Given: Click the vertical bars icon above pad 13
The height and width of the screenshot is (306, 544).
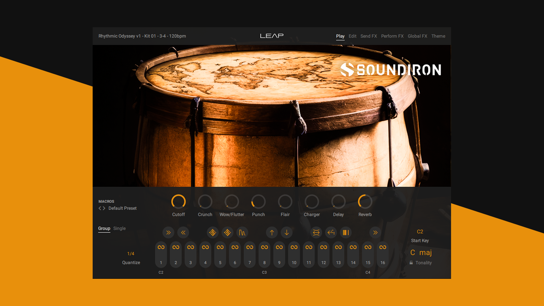Looking at the screenshot, I should pos(346,233).
